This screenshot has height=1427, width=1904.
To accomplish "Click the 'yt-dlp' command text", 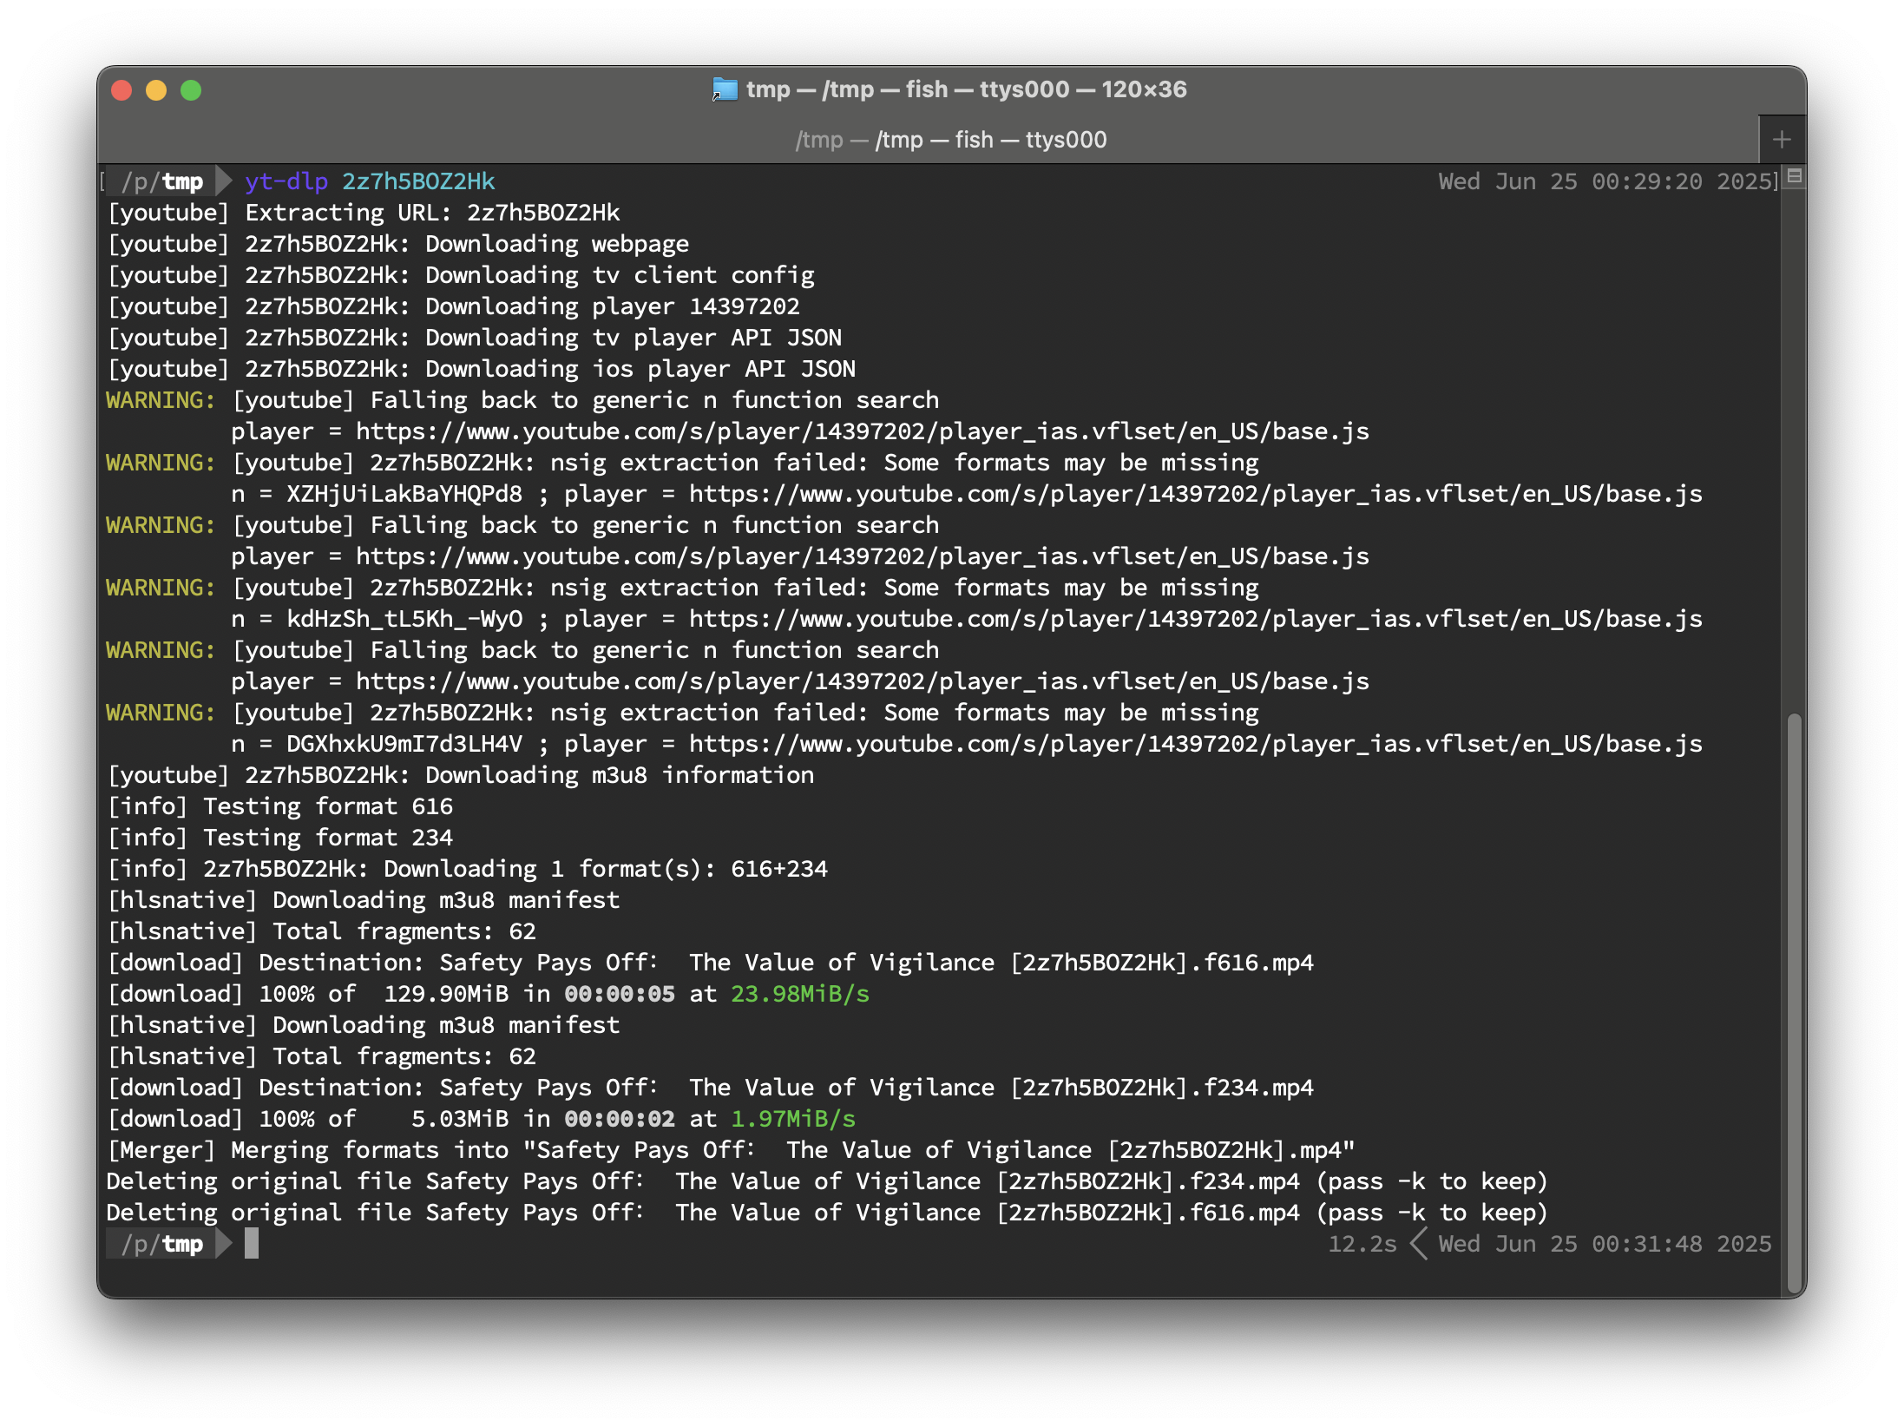I will [286, 181].
